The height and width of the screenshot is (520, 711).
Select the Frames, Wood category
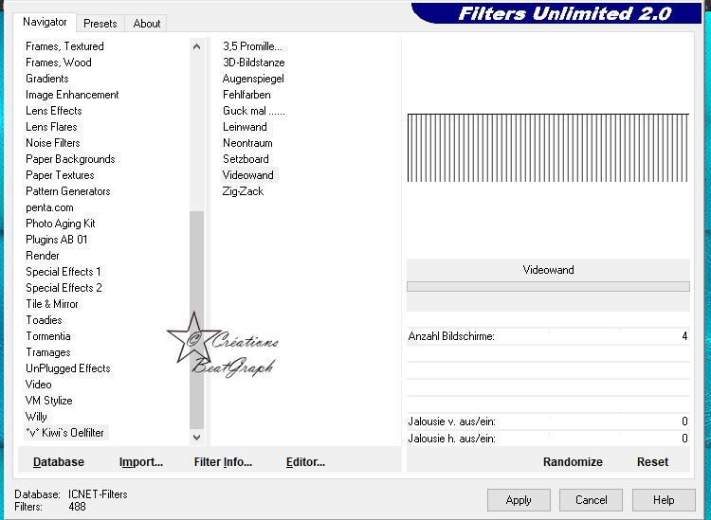[x=59, y=63]
